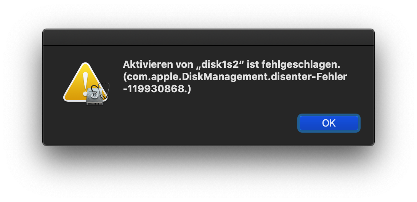Viewport: 417px width, 202px height.
Task: Click the word "von" in the message headline
Action: pyautogui.click(x=183, y=65)
